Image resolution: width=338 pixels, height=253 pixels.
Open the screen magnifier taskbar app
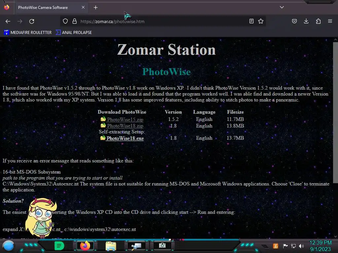pyautogui.click(x=136, y=246)
